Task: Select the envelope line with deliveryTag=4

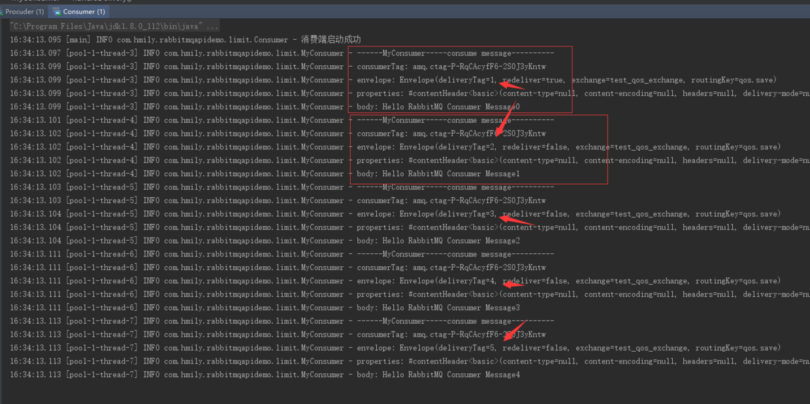Action: (395, 281)
